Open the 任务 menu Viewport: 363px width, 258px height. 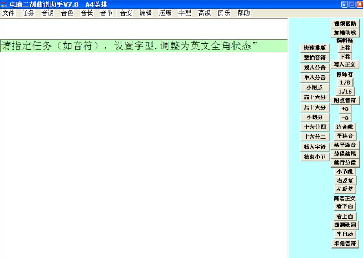(x=28, y=13)
